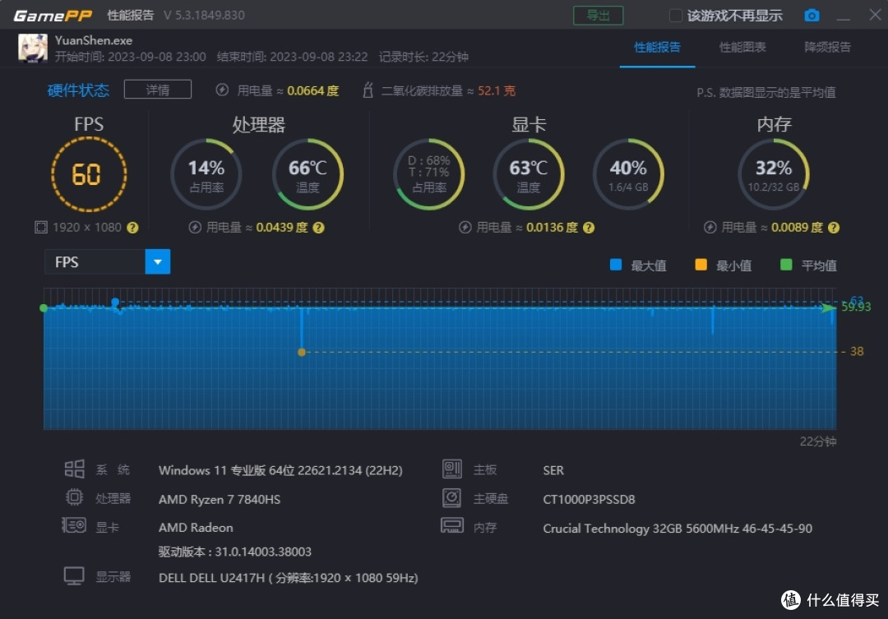Click the driver version 31.0.14003.38003 text
Screen dimensions: 888x619
(x=235, y=552)
